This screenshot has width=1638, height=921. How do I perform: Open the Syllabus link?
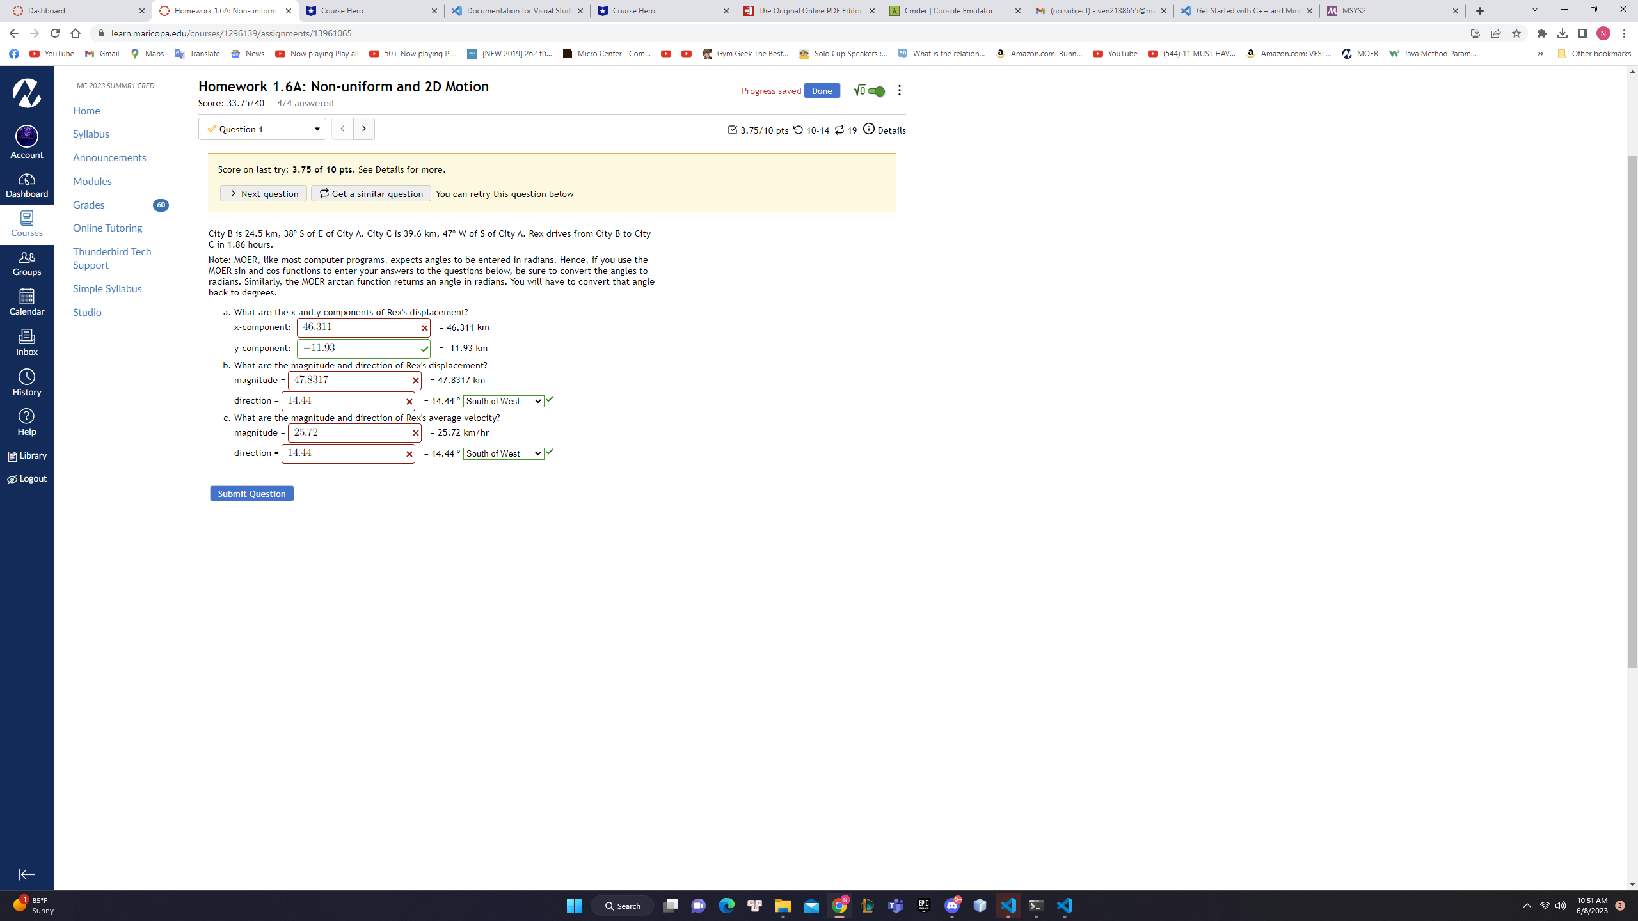click(x=91, y=134)
